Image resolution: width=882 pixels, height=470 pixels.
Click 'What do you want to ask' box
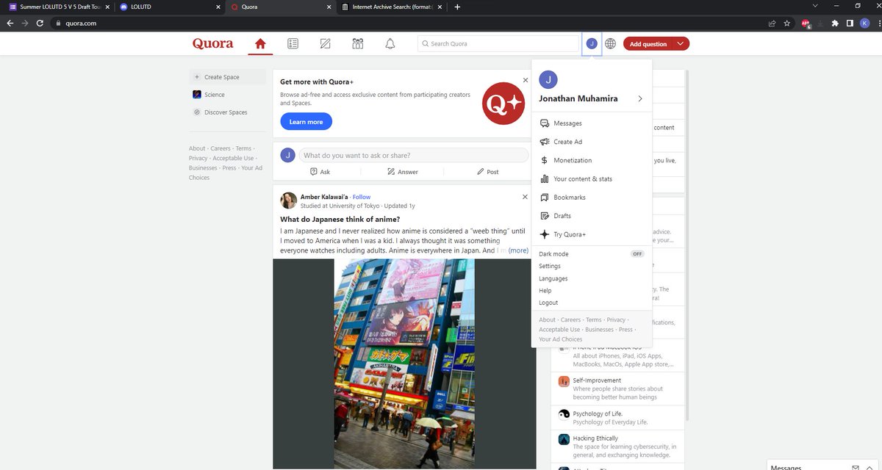pos(415,155)
